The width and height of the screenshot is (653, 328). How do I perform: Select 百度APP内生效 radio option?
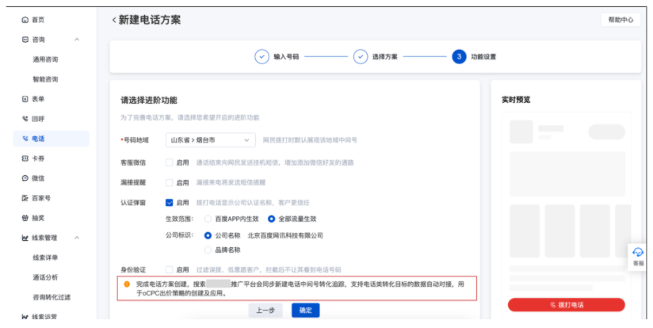point(208,219)
